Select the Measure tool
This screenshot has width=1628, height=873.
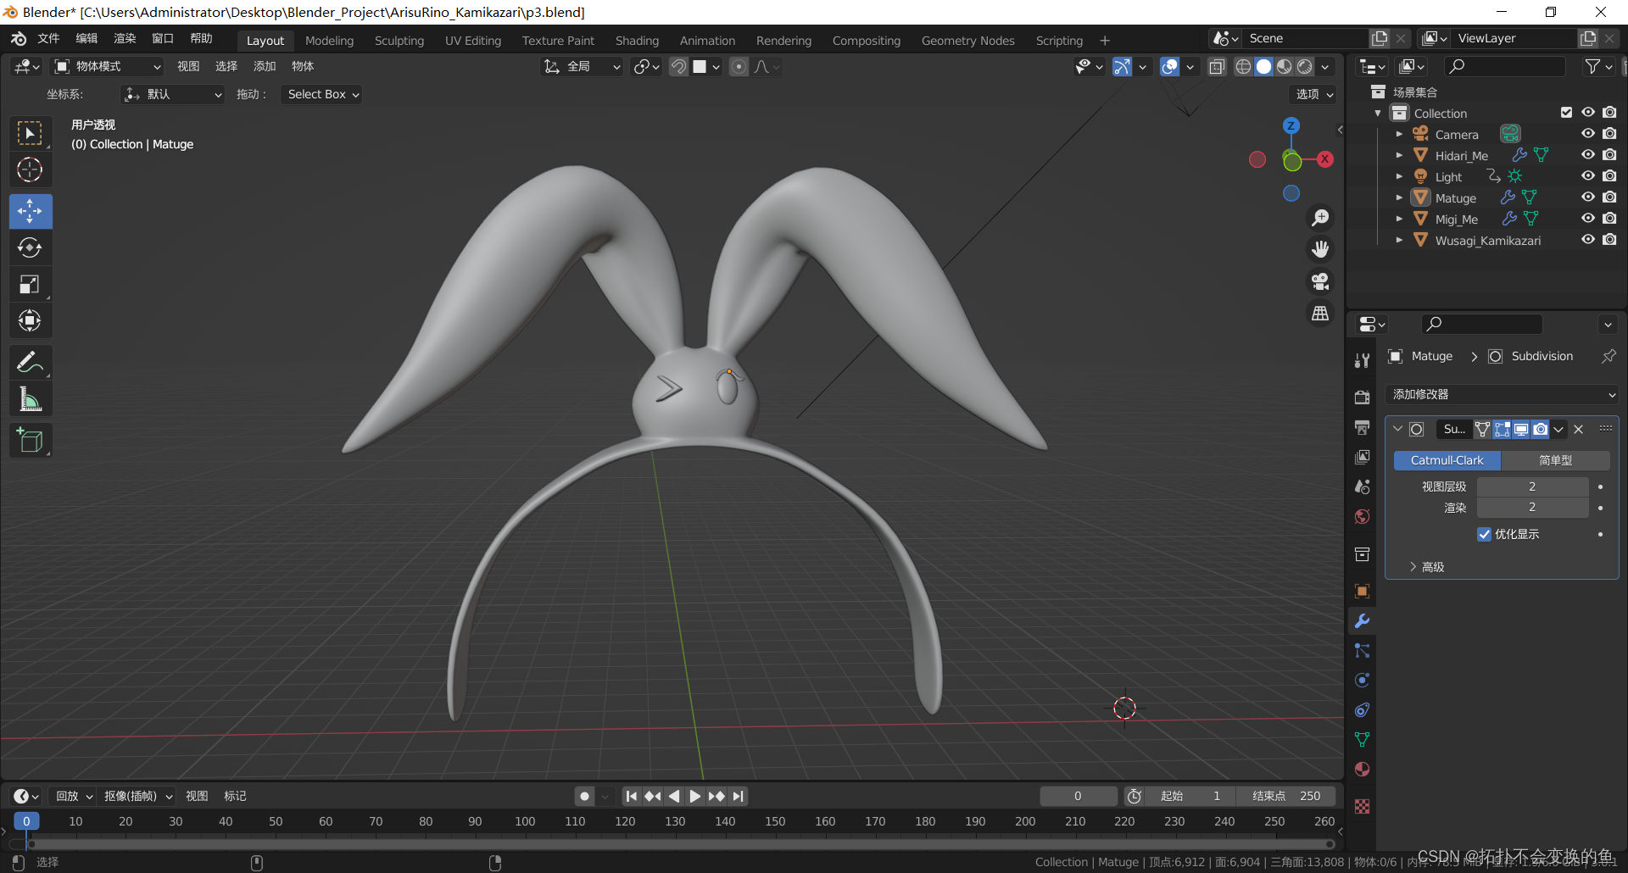pos(30,398)
